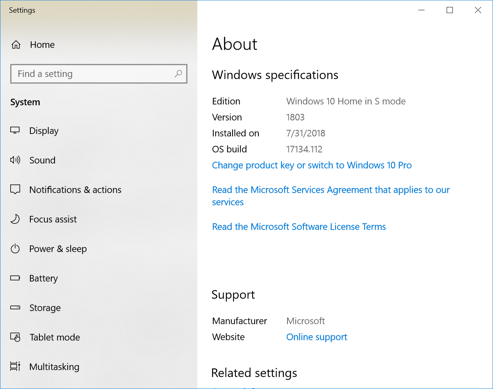Click the Website label
The width and height of the screenshot is (493, 389).
pyautogui.click(x=228, y=337)
